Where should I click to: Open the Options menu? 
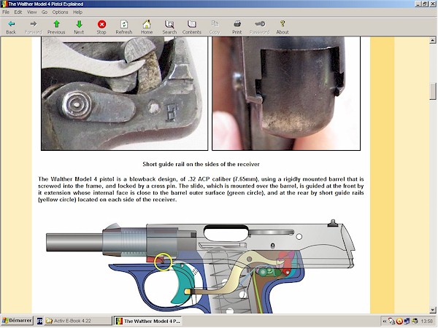click(60, 12)
